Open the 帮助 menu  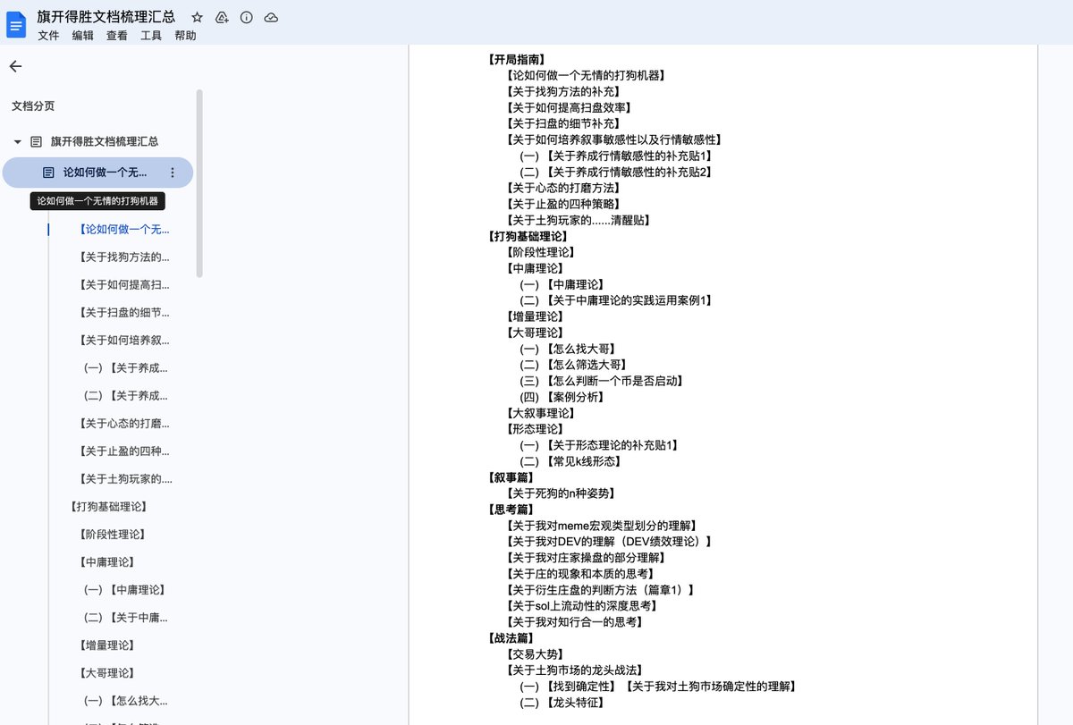[187, 37]
